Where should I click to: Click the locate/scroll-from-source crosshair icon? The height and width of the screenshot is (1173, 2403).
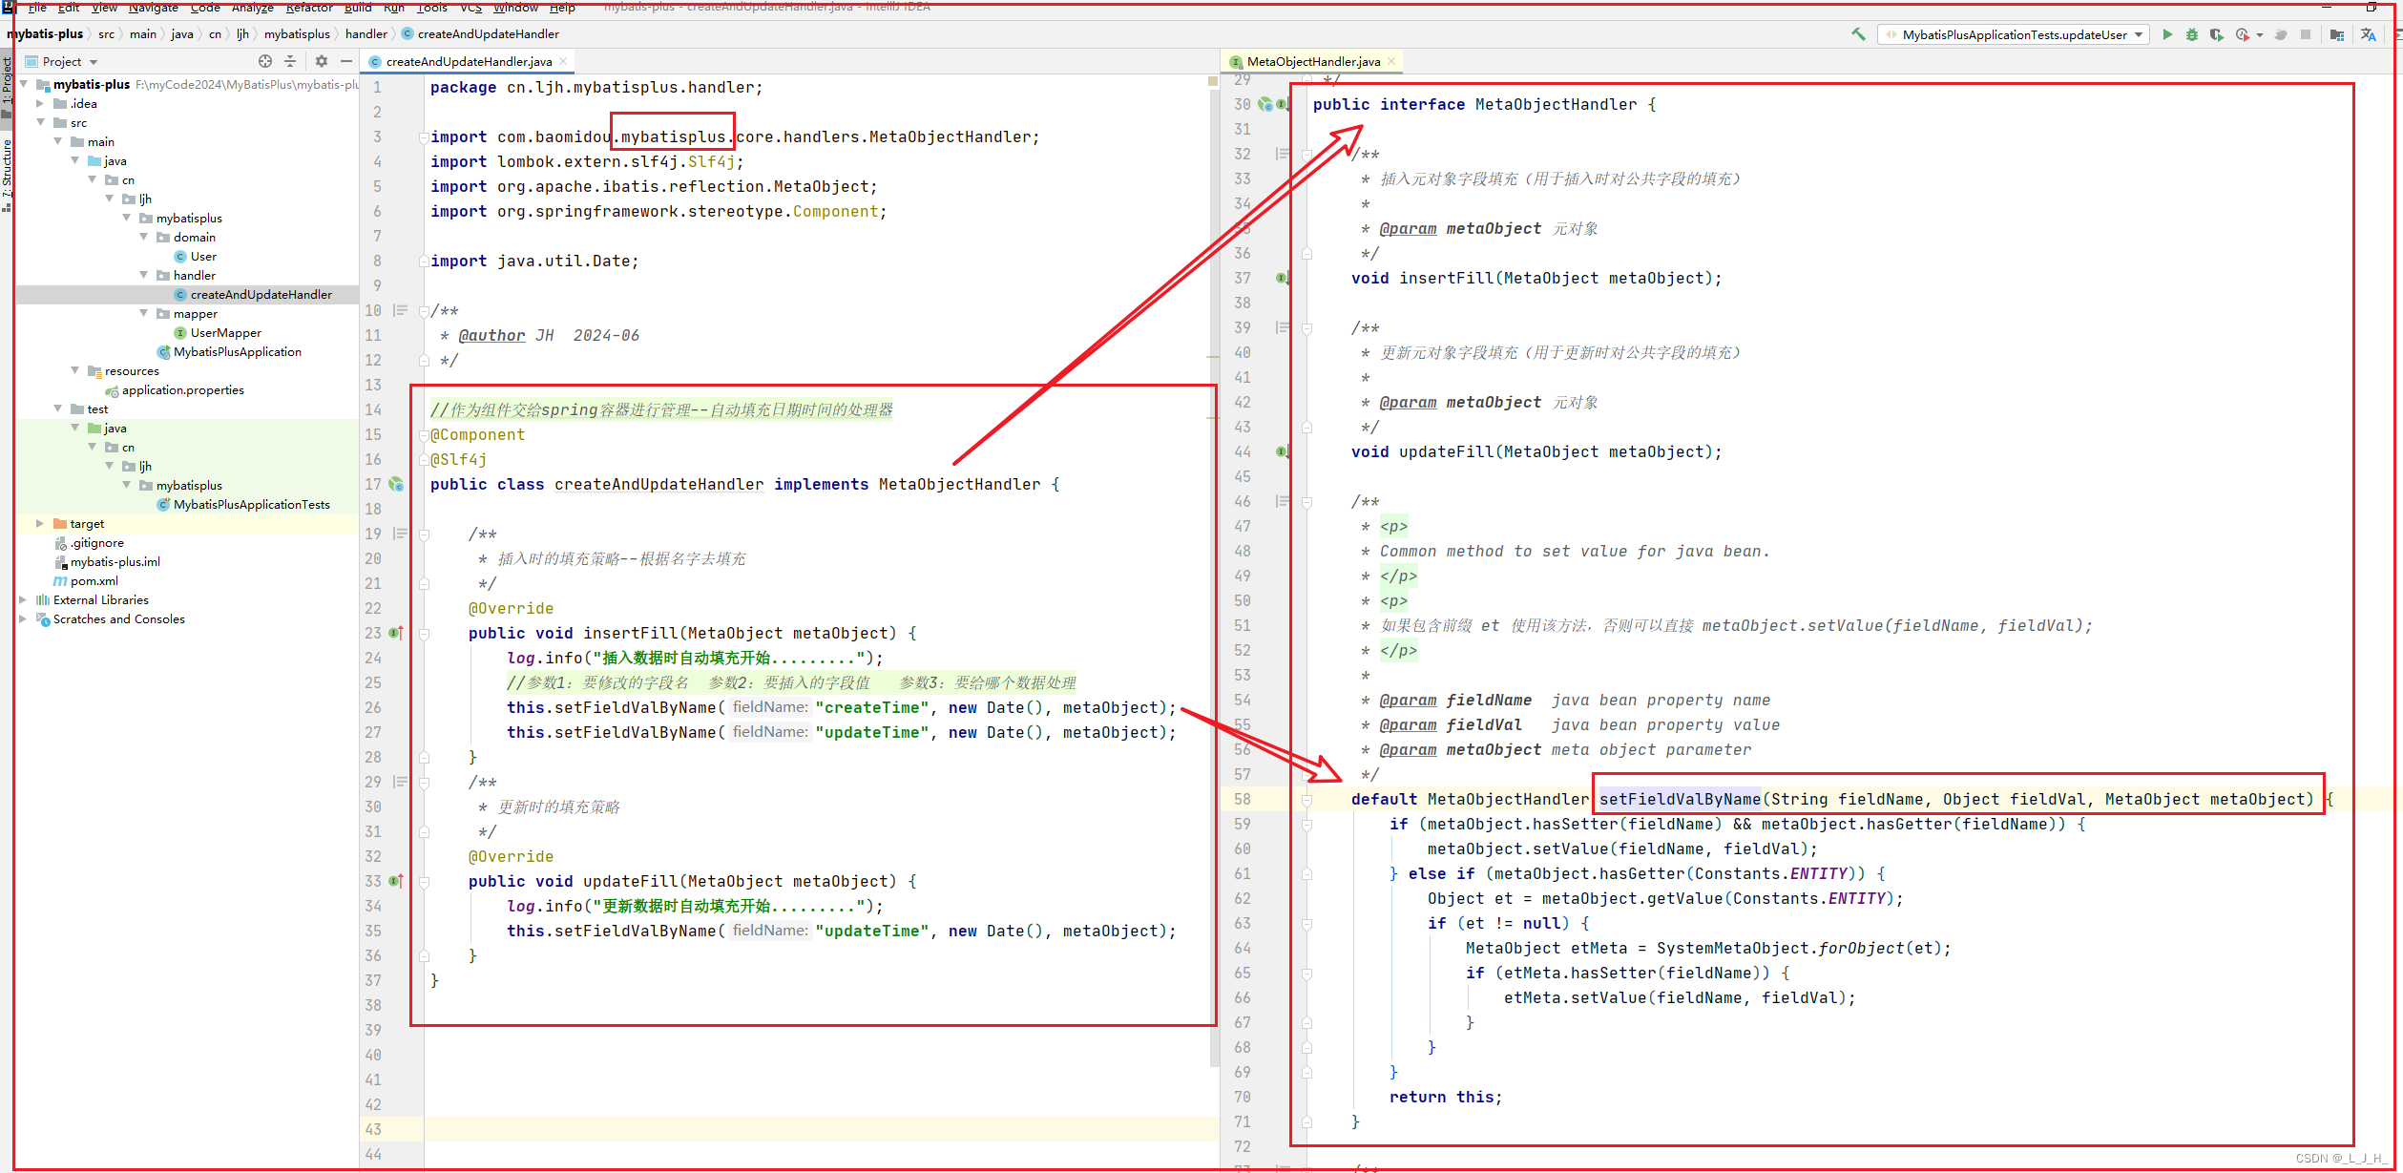pos(265,61)
